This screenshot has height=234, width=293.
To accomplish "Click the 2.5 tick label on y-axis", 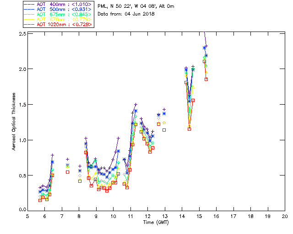I will [21, 34].
